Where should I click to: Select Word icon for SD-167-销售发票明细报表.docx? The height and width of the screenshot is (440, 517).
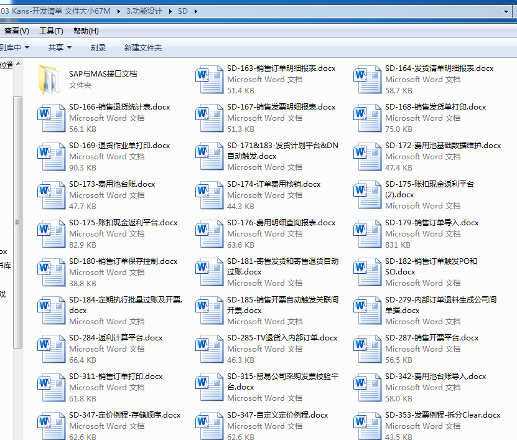(x=209, y=118)
